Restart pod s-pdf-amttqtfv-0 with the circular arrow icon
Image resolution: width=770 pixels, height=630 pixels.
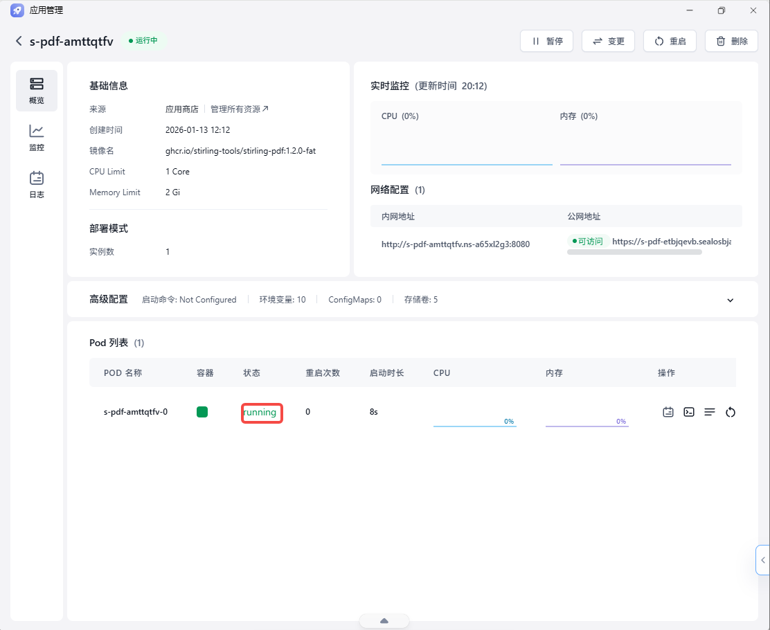731,412
